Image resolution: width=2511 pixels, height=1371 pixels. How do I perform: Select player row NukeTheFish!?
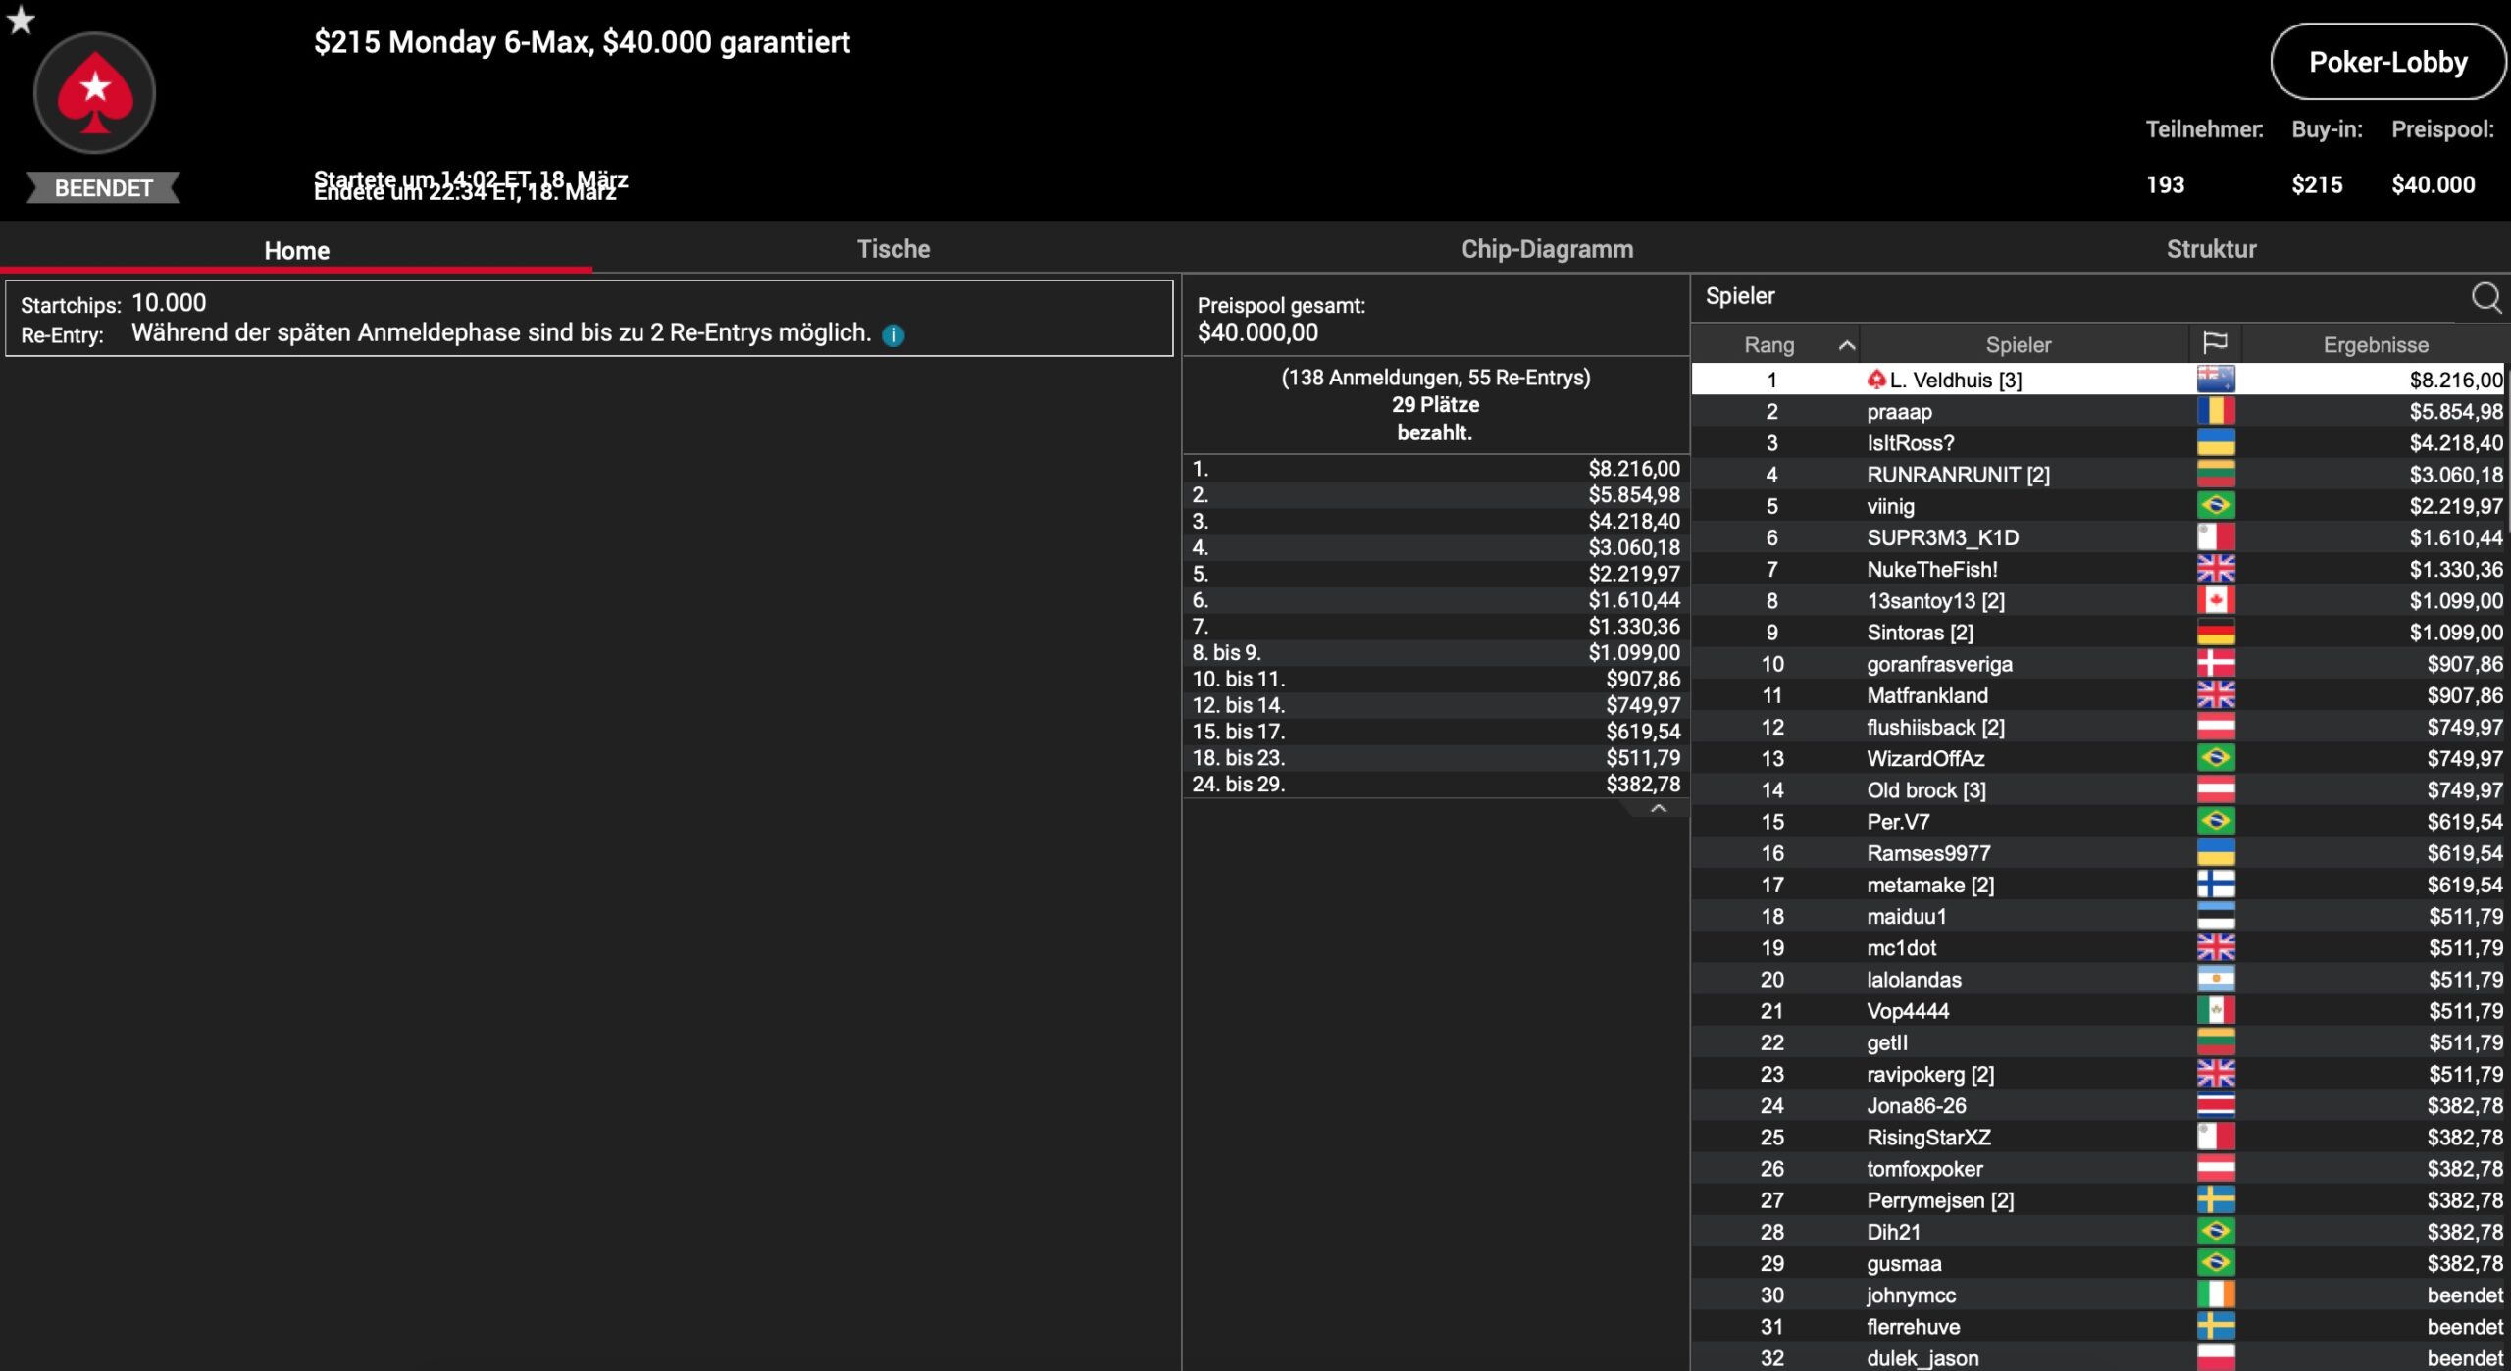[1931, 569]
